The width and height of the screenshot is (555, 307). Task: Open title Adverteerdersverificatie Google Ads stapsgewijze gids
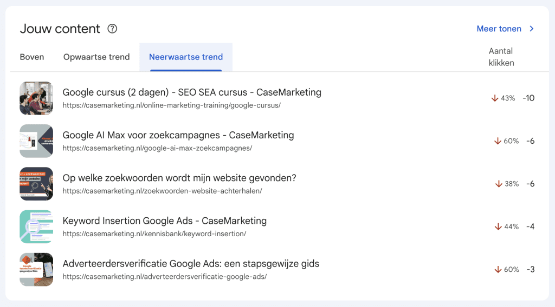click(191, 264)
